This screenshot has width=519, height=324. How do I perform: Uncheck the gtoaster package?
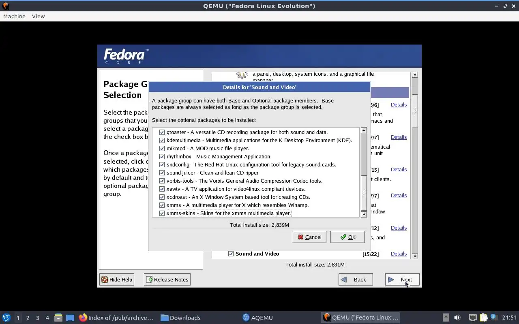click(162, 132)
